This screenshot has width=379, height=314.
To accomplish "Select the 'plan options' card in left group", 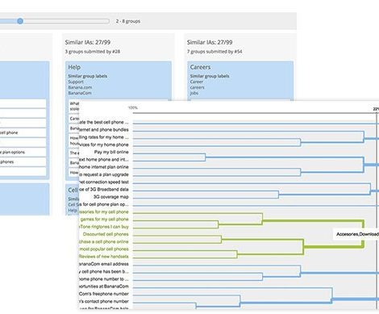I will pyautogui.click(x=23, y=153).
